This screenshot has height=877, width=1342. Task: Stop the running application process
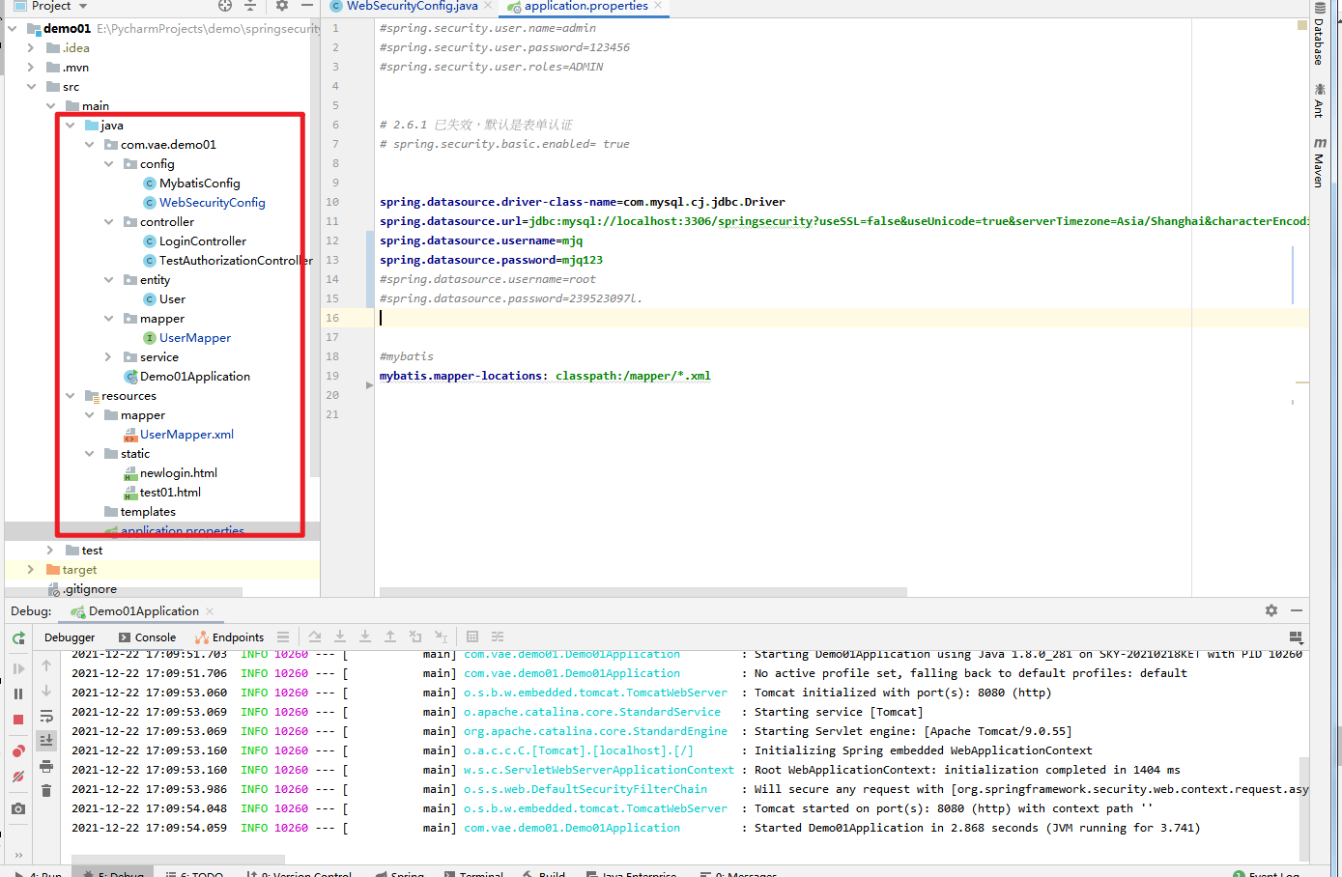coord(15,717)
